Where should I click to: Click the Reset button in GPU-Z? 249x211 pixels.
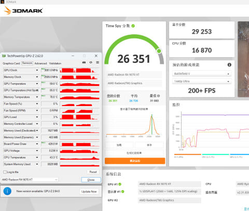[x=93, y=172]
